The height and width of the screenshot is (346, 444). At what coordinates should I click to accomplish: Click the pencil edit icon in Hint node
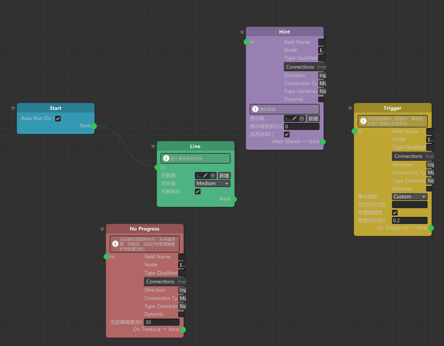click(295, 118)
